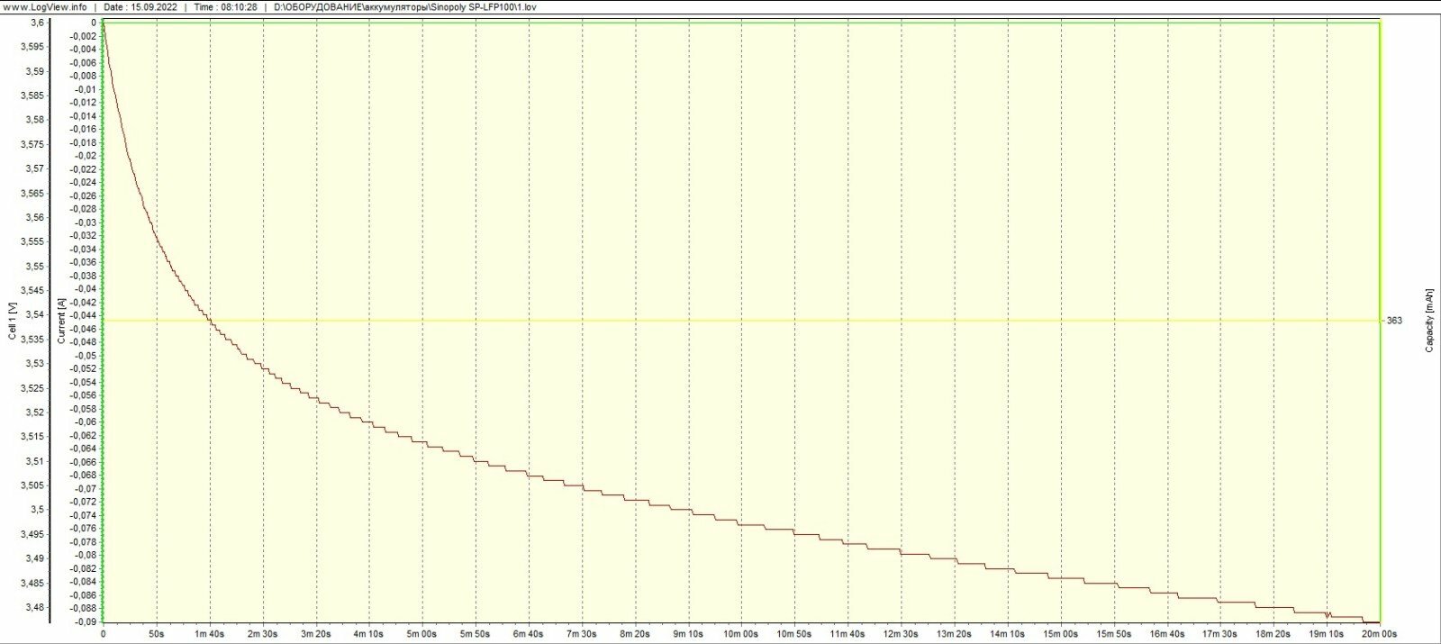Click the -0,024 current tick label
The image size is (1441, 644).
(x=84, y=182)
